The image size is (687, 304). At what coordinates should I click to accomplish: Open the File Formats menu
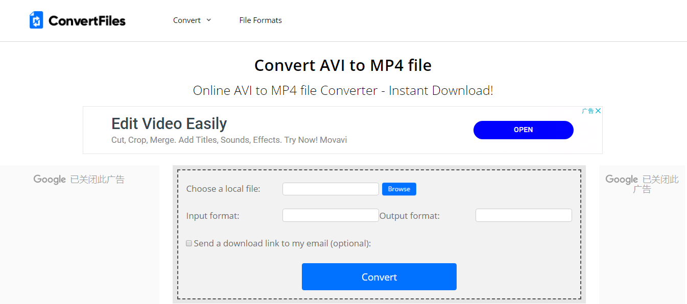coord(260,20)
